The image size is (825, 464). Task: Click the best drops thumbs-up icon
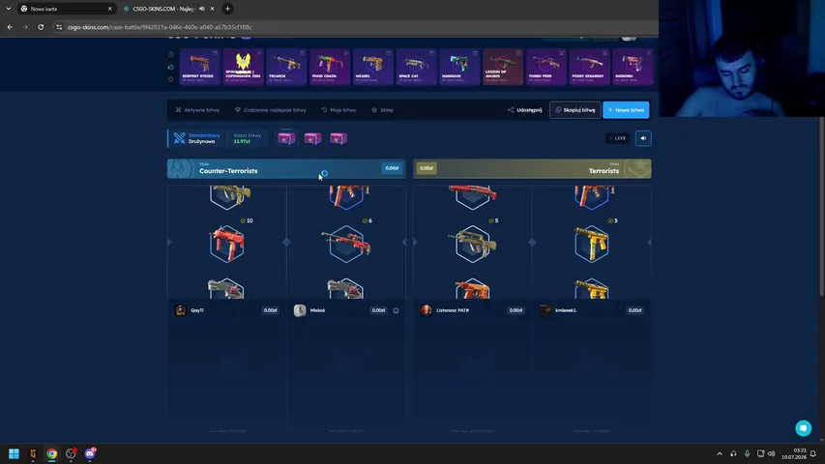[x=170, y=67]
